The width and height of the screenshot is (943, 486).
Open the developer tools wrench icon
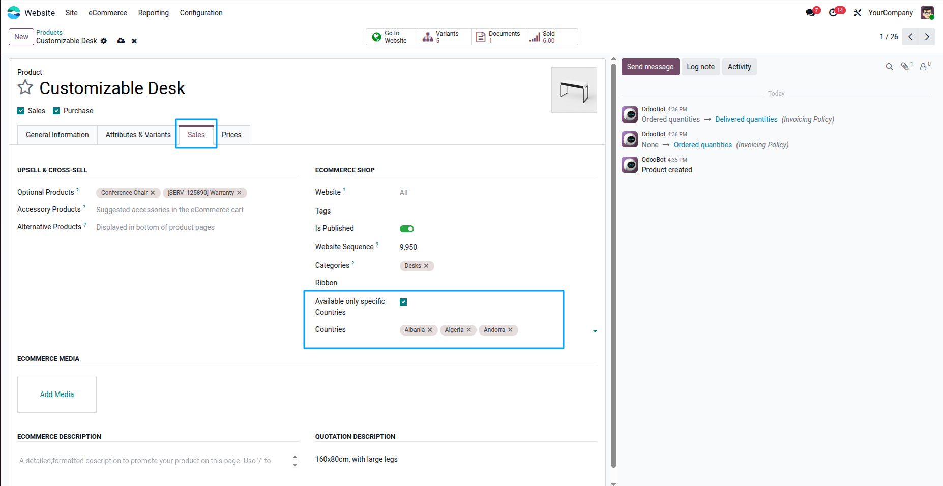(x=858, y=13)
